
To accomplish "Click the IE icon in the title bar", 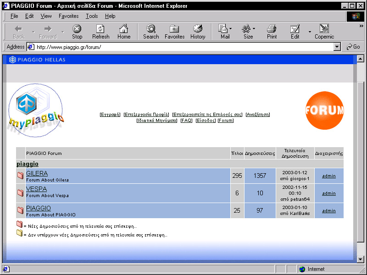I will [x=6, y=6].
